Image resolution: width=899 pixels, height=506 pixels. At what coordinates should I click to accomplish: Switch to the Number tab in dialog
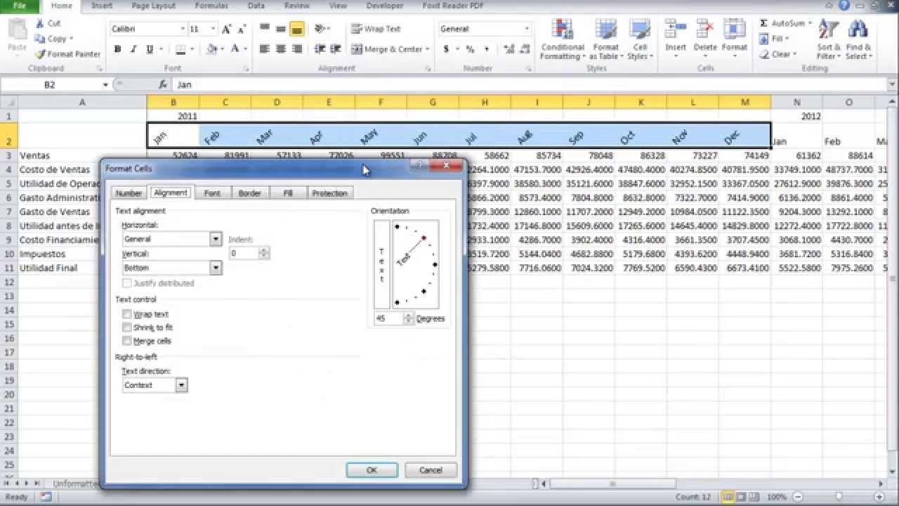point(129,193)
